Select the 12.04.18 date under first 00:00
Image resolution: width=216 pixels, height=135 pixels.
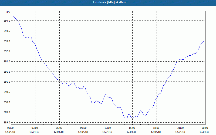(10, 132)
